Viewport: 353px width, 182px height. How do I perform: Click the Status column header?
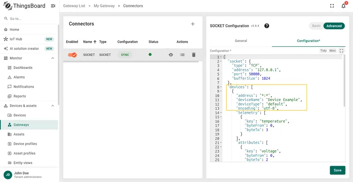(x=153, y=41)
